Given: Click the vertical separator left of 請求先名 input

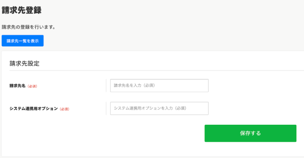Looking at the screenshot, I should point(106,86).
